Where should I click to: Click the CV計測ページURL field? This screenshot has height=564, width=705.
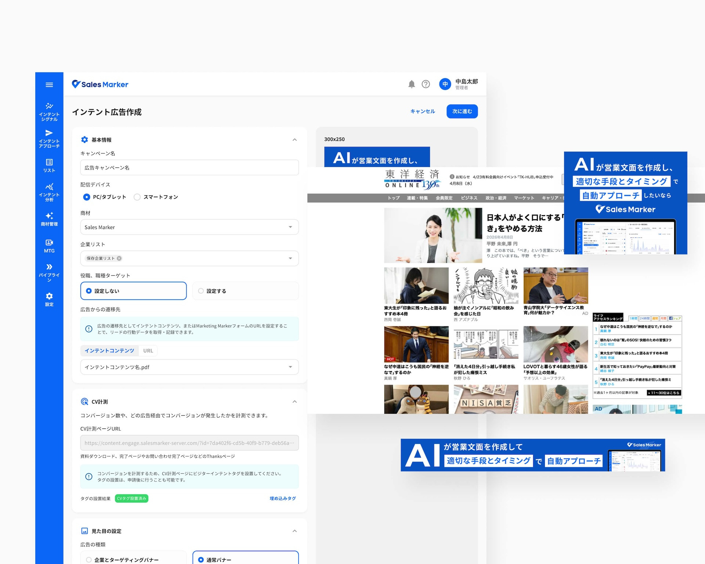[189, 443]
